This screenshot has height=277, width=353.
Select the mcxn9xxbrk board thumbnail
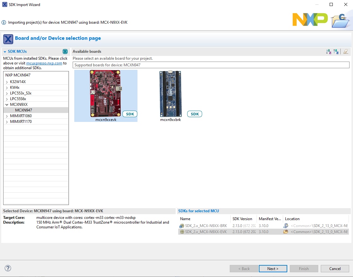click(x=170, y=94)
